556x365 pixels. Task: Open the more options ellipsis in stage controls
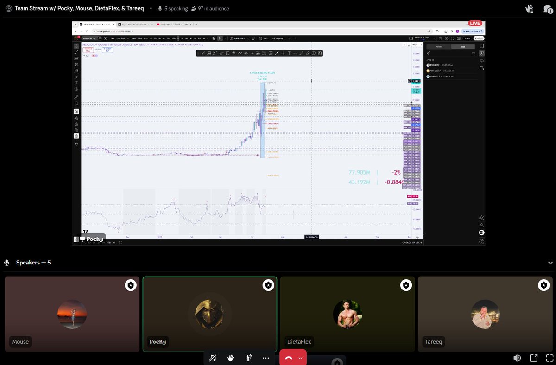(265, 358)
